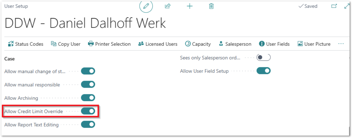Viewport: 352px width, 138px height.
Task: Click the share icon
Action: pos(168,6)
